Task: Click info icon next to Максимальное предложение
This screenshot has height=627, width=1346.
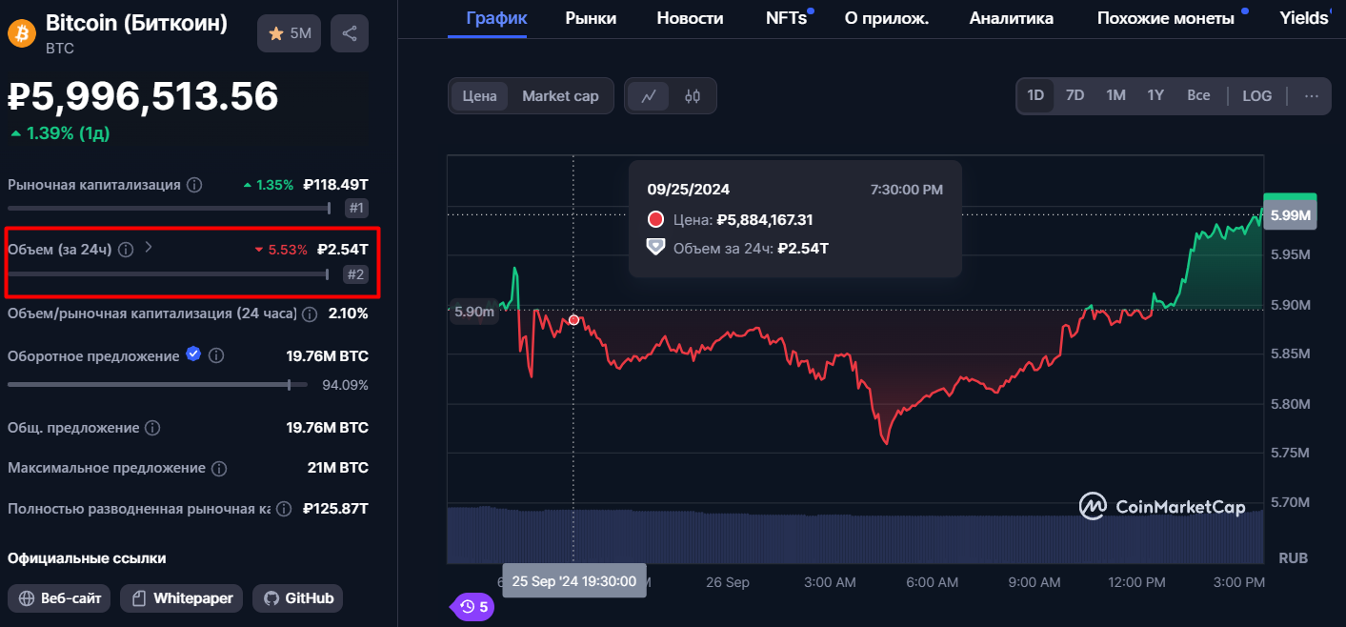Action: pyautogui.click(x=219, y=469)
